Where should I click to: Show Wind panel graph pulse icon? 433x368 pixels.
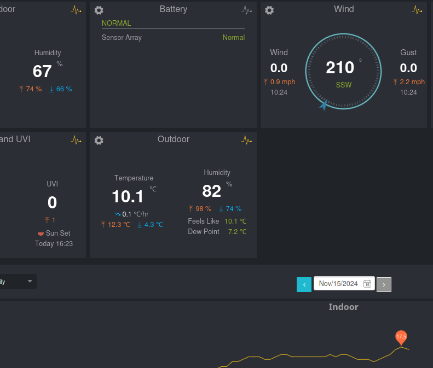[417, 10]
